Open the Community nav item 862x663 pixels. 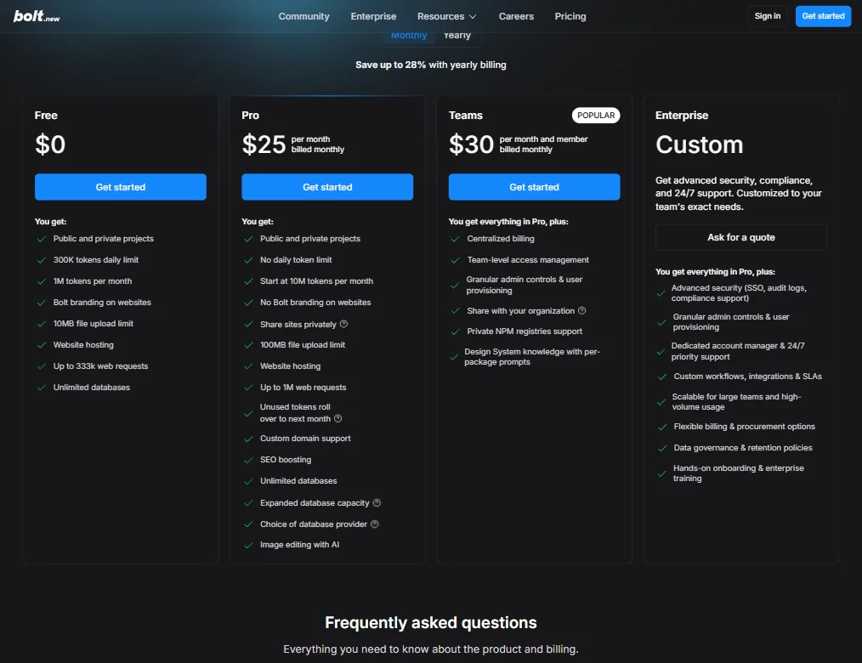[x=304, y=16]
